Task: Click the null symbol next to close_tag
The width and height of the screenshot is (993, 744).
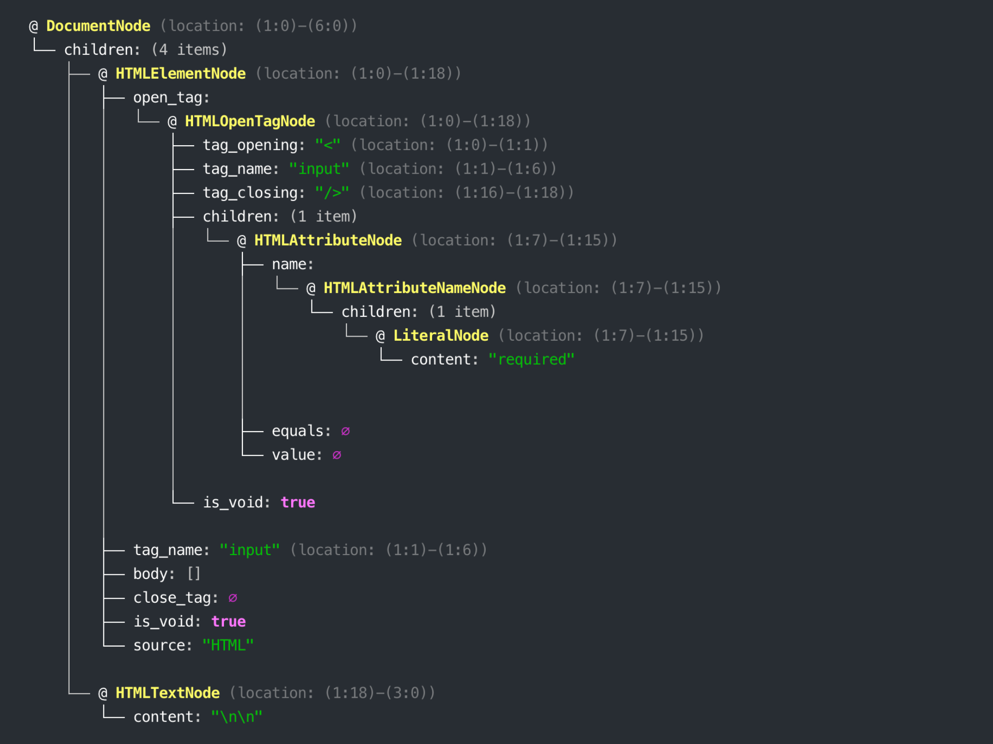Action: pyautogui.click(x=232, y=597)
